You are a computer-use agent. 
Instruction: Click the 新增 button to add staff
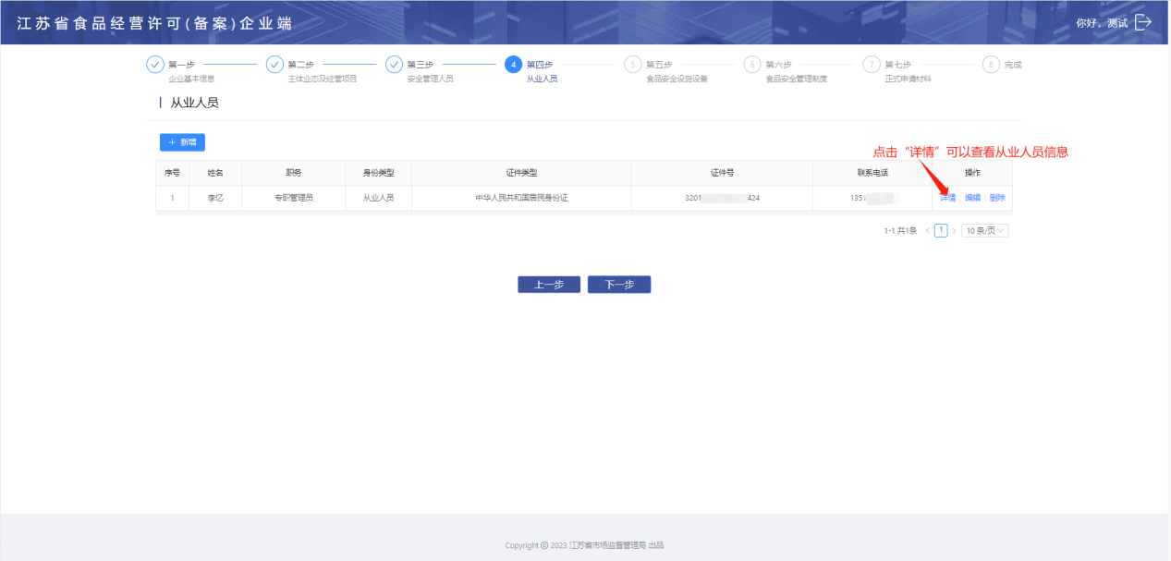tap(182, 142)
